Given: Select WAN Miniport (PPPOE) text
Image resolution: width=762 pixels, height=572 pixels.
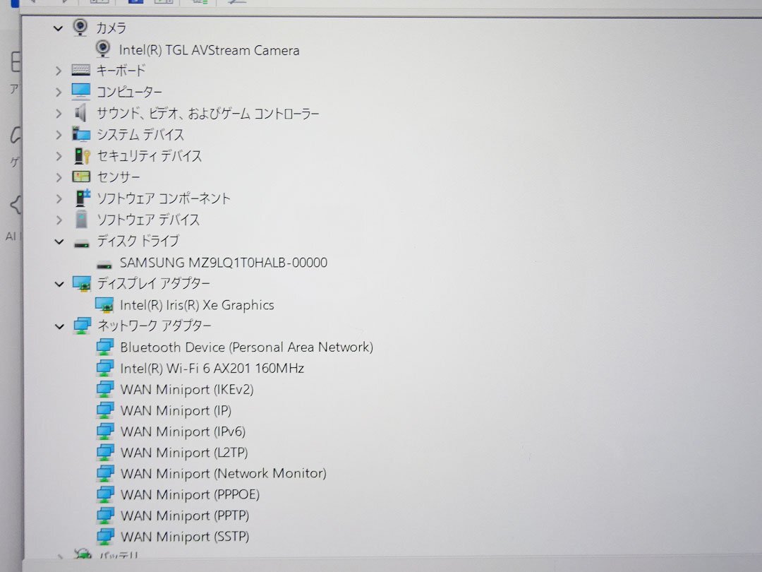Looking at the screenshot, I should tap(190, 494).
